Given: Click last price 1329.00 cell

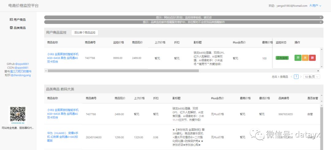Looking at the screenshot, I should pos(139,137).
